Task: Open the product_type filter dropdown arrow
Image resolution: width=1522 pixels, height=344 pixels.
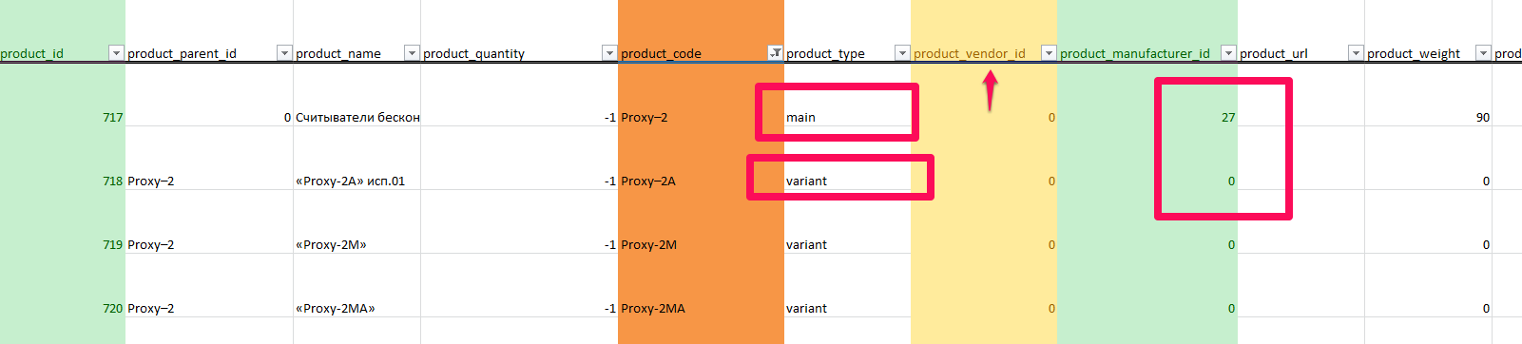Action: (x=902, y=53)
